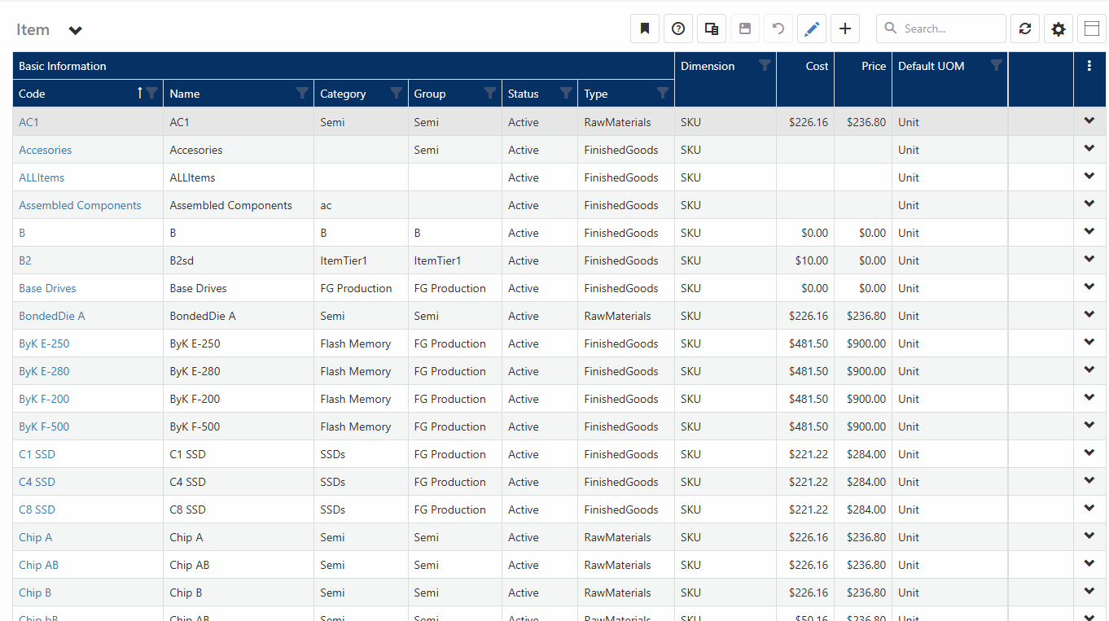Screen dimensions: 1109x621
Task: Toggle the panel layout icon at far right
Action: tap(1091, 29)
